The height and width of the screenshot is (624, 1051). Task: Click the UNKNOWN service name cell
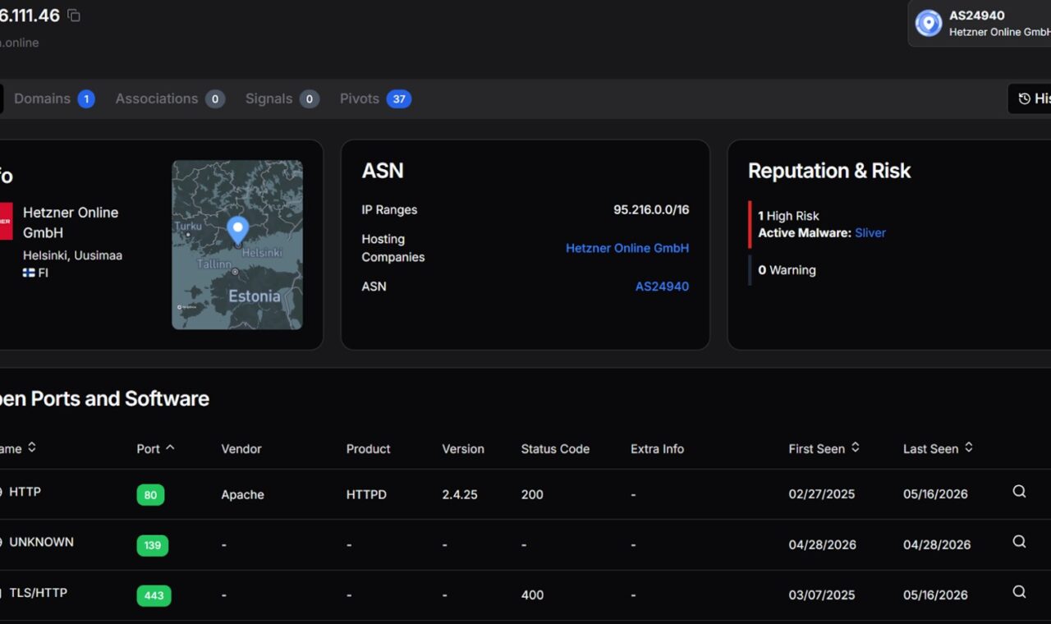point(41,542)
